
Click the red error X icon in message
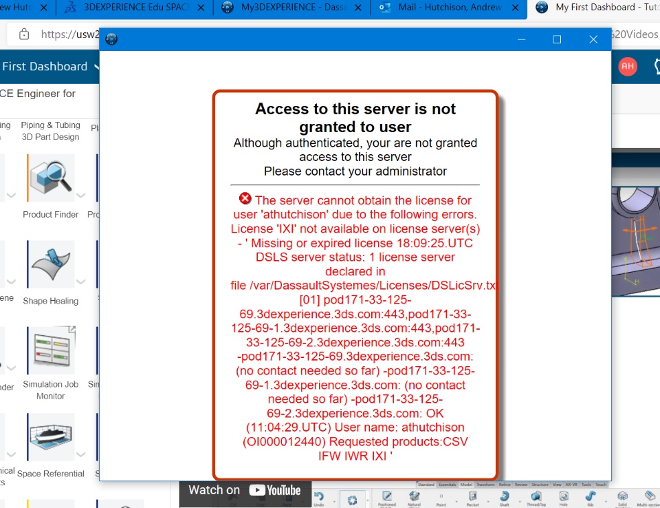click(245, 198)
